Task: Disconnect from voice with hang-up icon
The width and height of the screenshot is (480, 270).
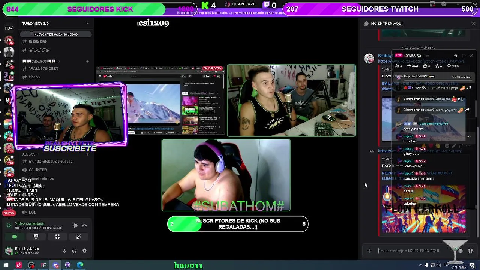Action: tap(84, 226)
